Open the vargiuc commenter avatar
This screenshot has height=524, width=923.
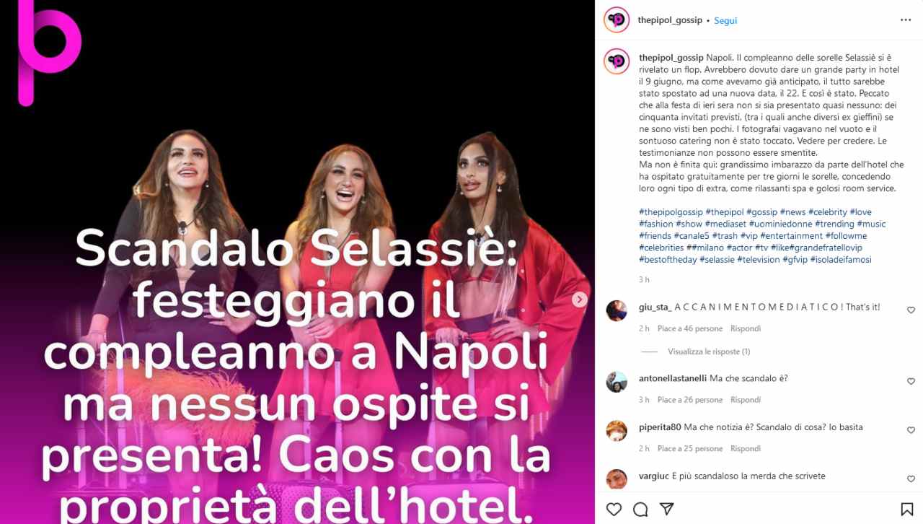click(x=617, y=479)
